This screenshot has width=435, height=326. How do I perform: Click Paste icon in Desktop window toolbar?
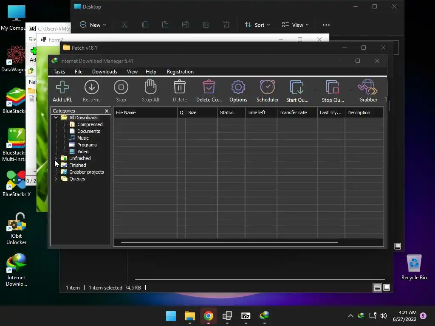point(165,25)
